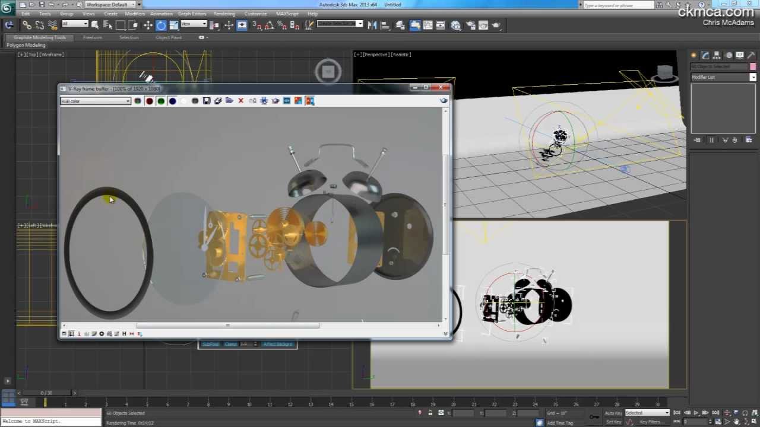Open the Edit menu
Screen dimensions: 760x427
pos(26,14)
